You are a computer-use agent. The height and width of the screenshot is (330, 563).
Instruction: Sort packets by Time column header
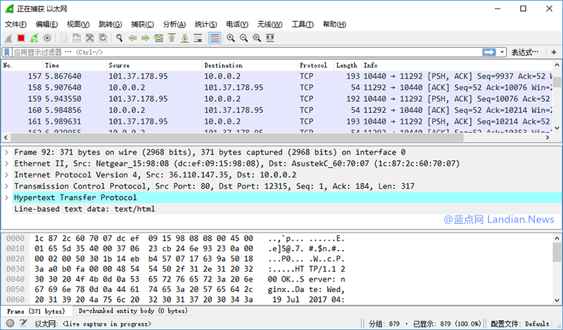click(x=75, y=65)
